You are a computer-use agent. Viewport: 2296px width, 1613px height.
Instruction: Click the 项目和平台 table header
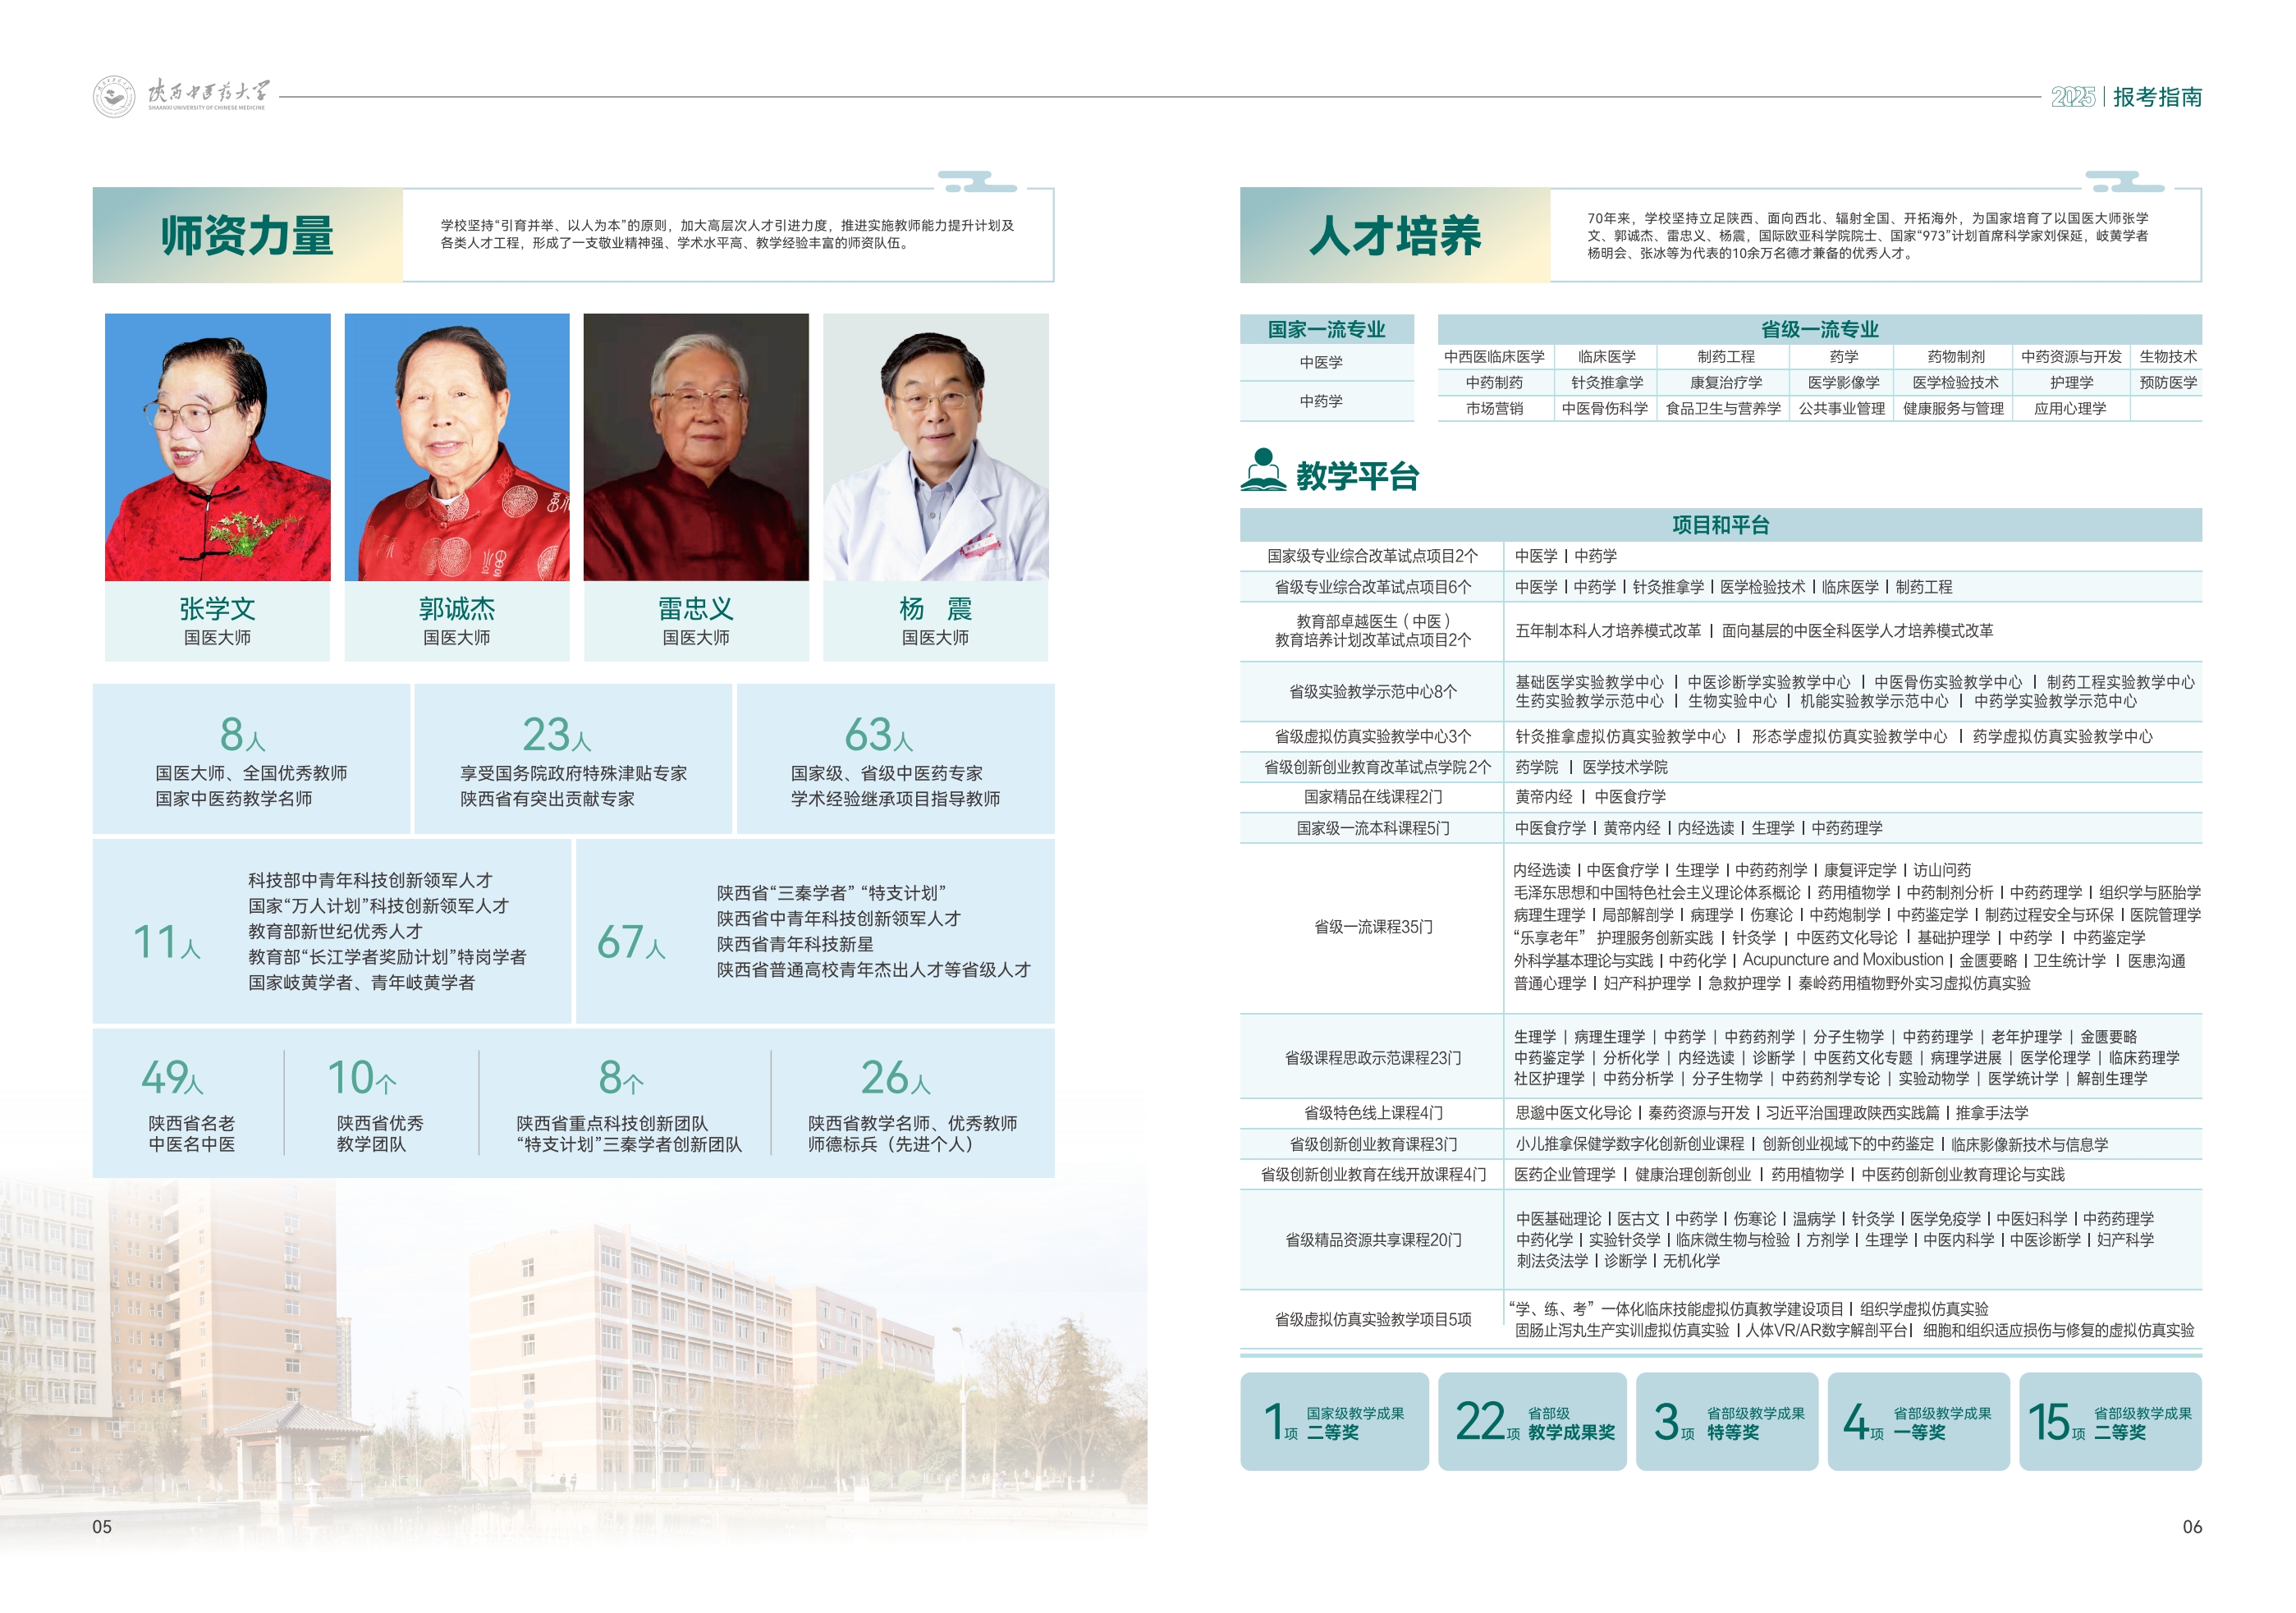tap(1720, 525)
